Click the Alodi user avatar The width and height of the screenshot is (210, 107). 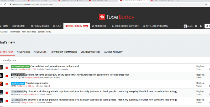[x=185, y=26]
